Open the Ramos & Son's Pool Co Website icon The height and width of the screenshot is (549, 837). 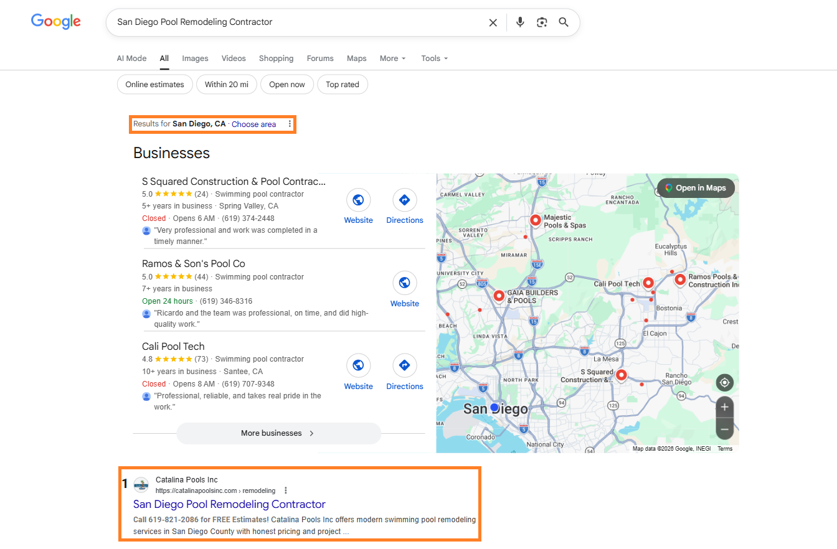(405, 283)
